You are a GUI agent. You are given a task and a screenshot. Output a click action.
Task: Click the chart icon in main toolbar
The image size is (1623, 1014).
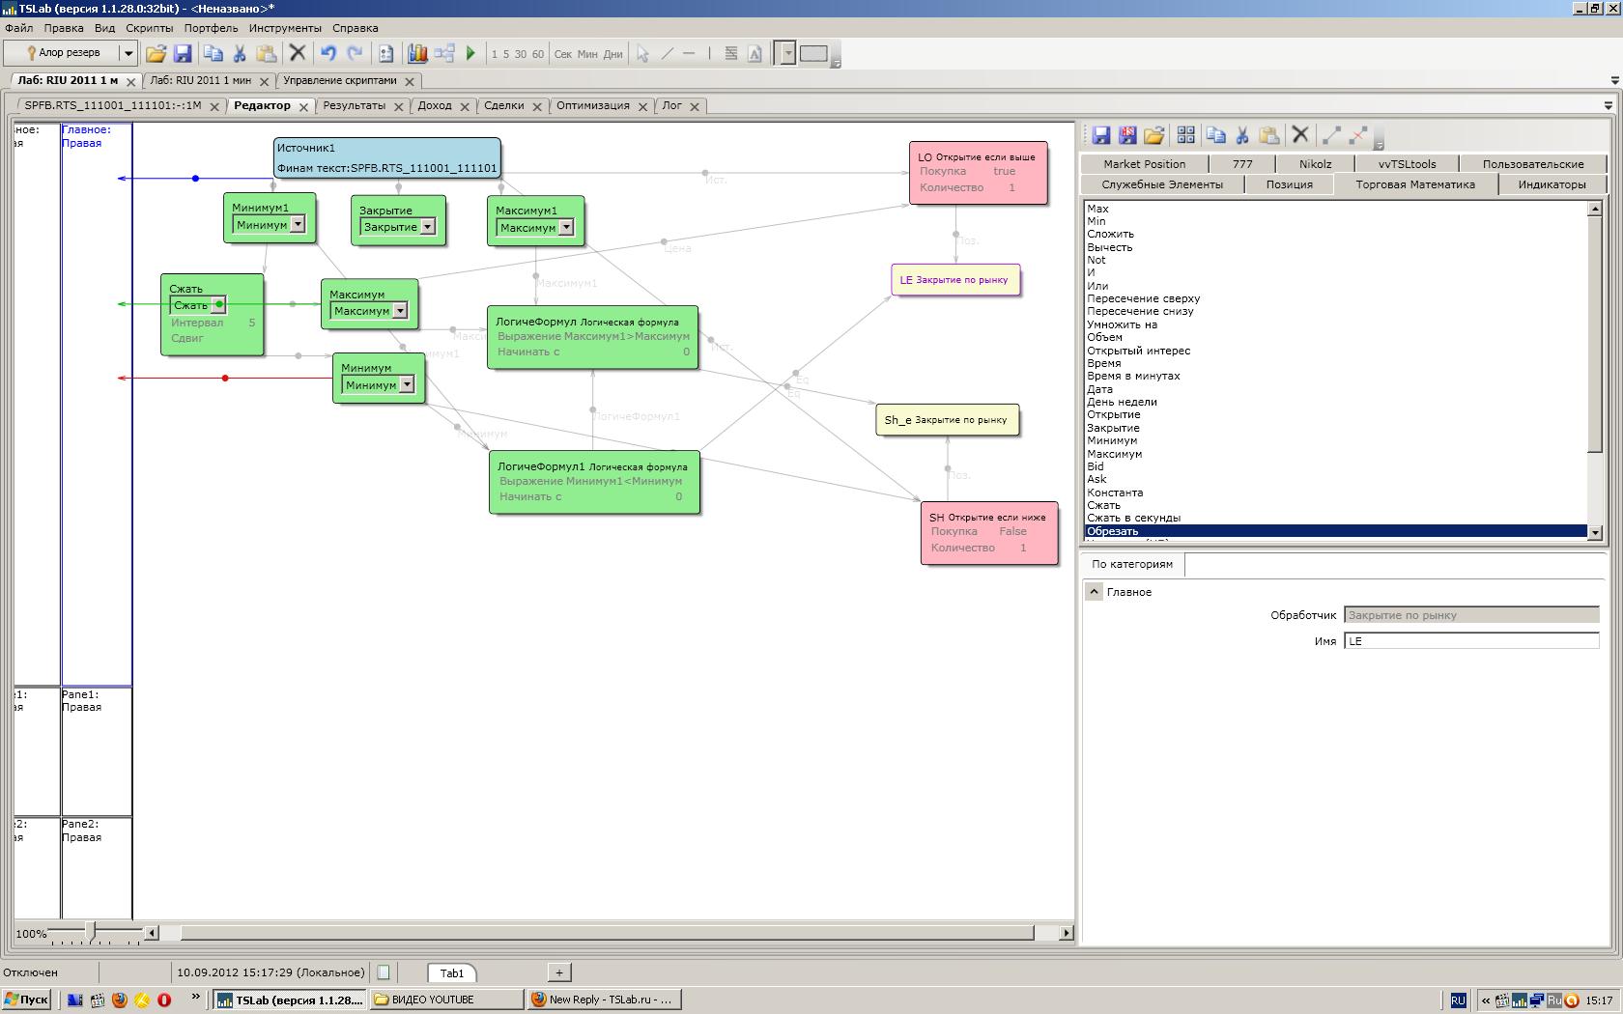[x=417, y=54]
